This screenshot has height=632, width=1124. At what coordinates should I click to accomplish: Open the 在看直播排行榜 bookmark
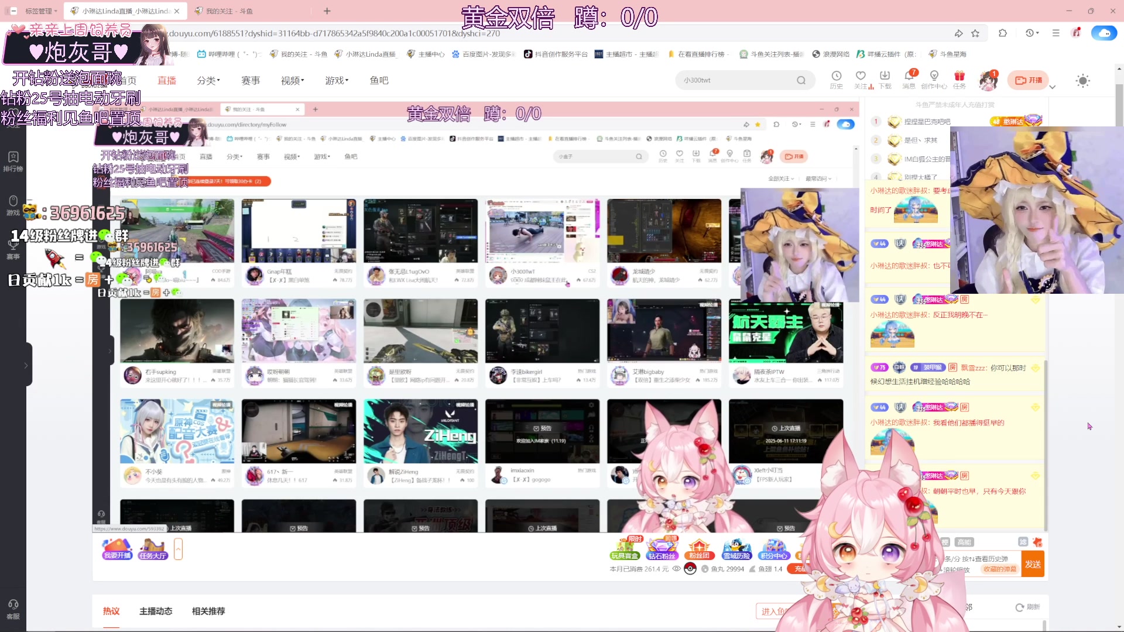(x=699, y=54)
